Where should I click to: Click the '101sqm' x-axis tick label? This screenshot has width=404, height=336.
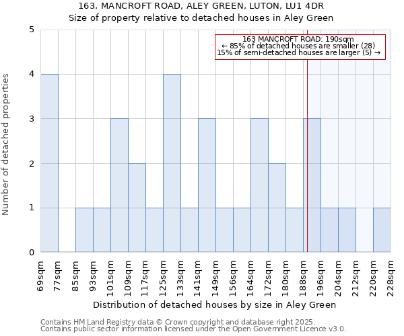(110, 279)
